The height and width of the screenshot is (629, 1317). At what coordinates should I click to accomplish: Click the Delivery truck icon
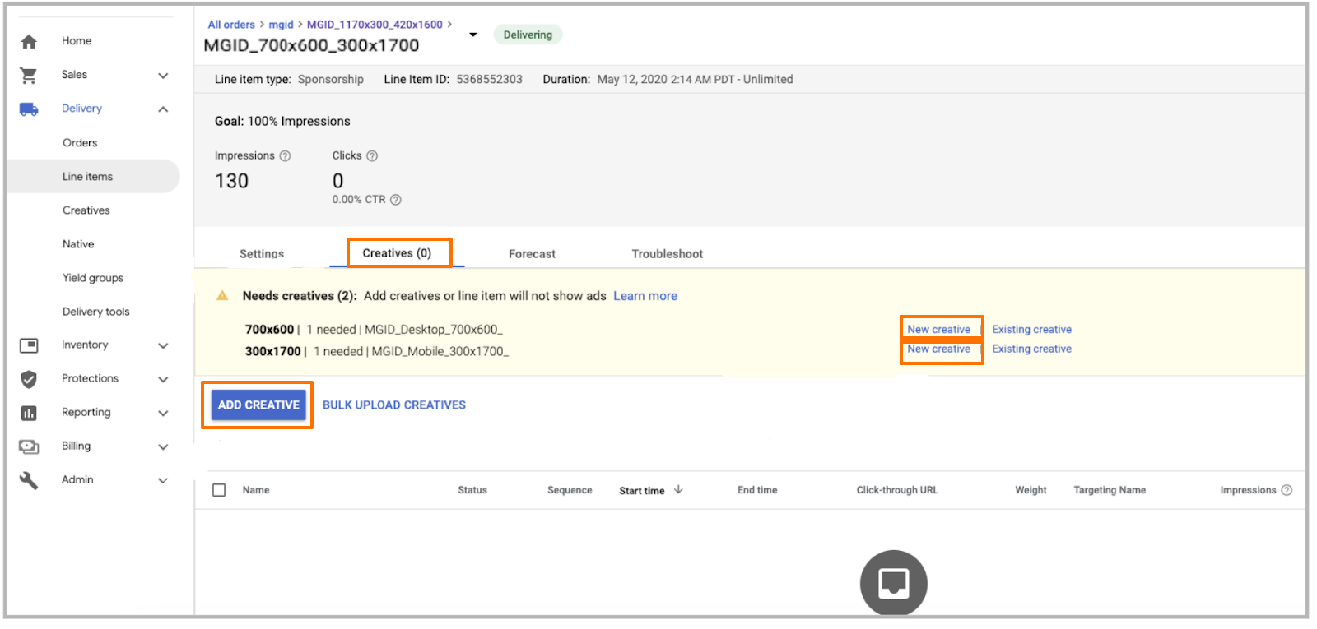(29, 109)
